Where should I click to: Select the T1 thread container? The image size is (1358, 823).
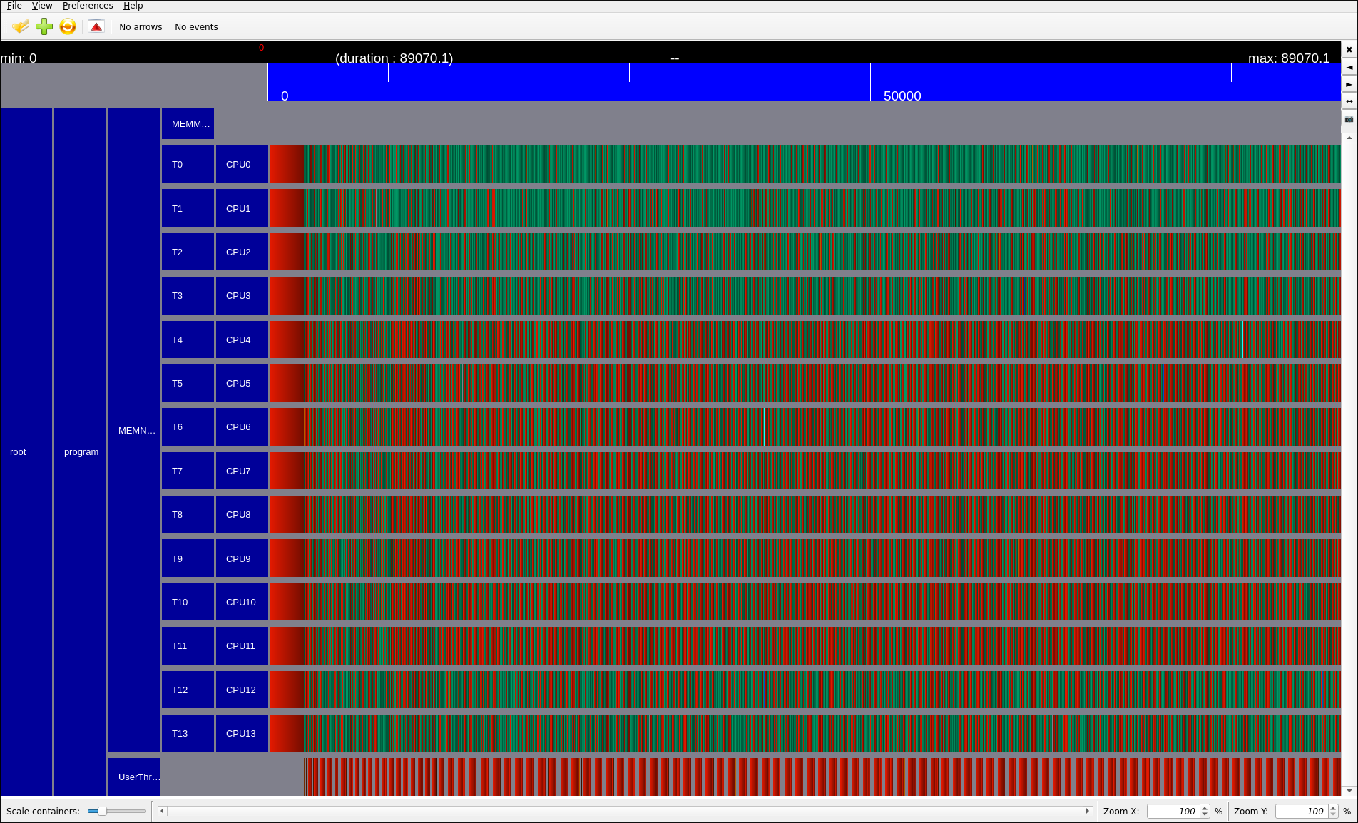pyautogui.click(x=188, y=208)
